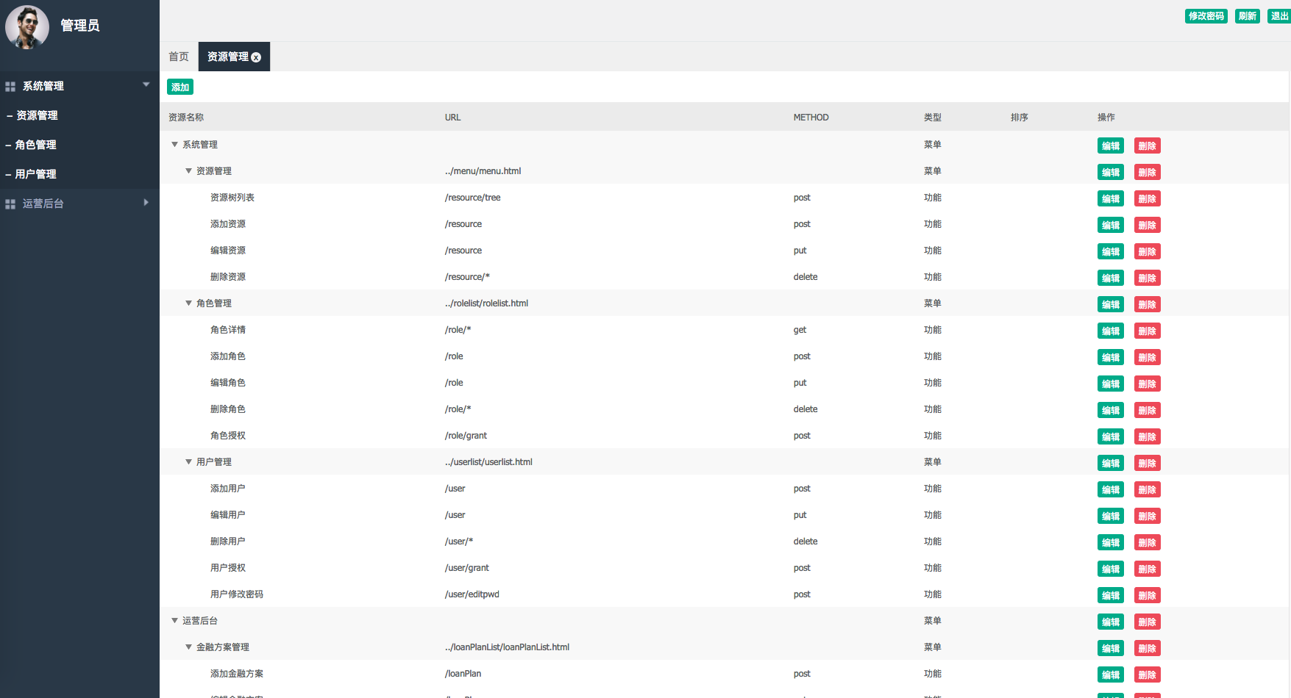Collapse the 金融方案管理 tree row triangle
Image resolution: width=1291 pixels, height=698 pixels.
tap(189, 647)
